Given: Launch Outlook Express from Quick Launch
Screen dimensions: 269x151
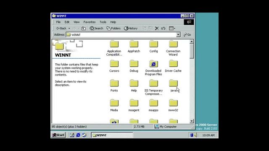Looking at the screenshot, I should (84, 135).
